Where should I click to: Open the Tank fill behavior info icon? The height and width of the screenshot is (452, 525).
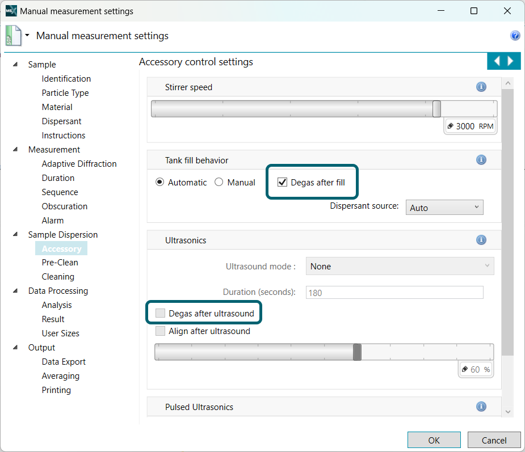pos(481,160)
